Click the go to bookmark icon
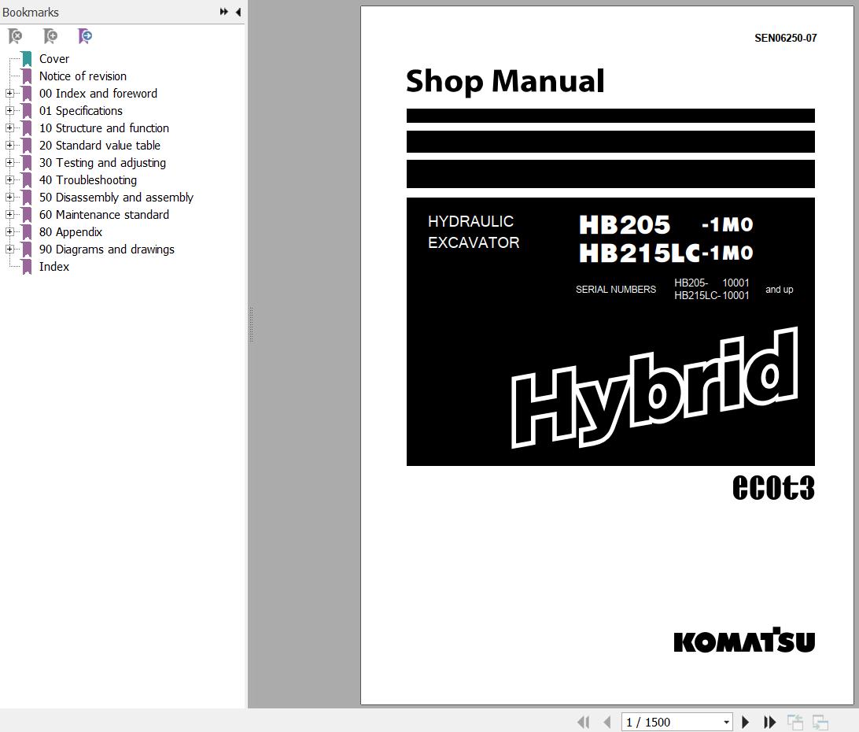 pyautogui.click(x=85, y=36)
